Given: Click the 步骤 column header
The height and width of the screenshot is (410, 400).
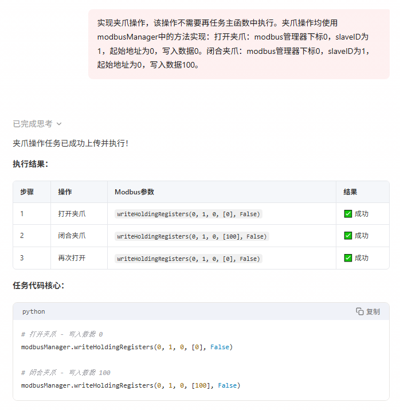Looking at the screenshot, I should pos(27,192).
